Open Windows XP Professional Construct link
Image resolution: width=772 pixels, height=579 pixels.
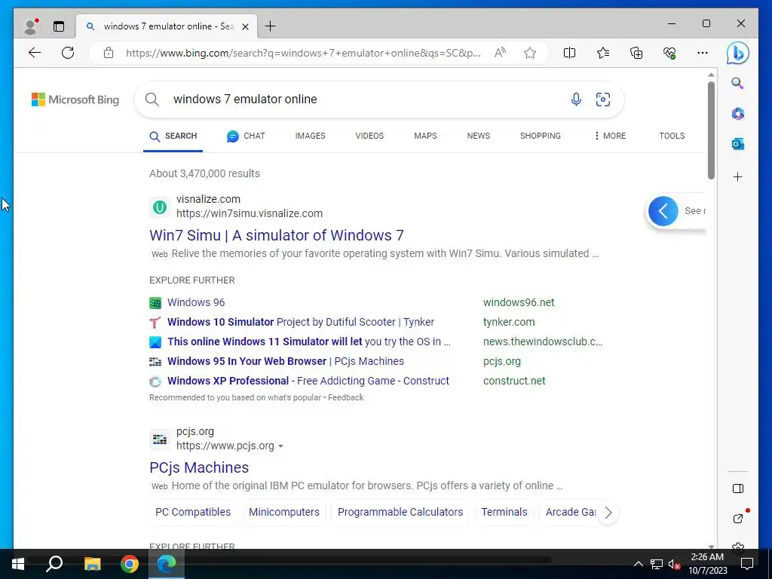tap(308, 381)
